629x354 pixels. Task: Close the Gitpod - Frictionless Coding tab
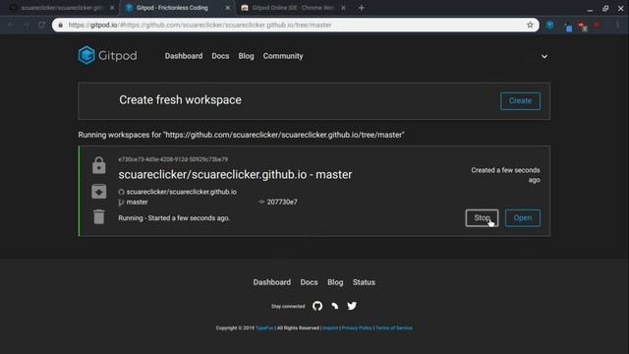227,8
